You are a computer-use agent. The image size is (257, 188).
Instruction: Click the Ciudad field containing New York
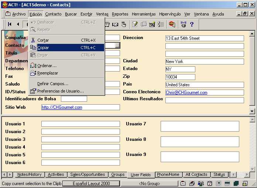coord(205,62)
